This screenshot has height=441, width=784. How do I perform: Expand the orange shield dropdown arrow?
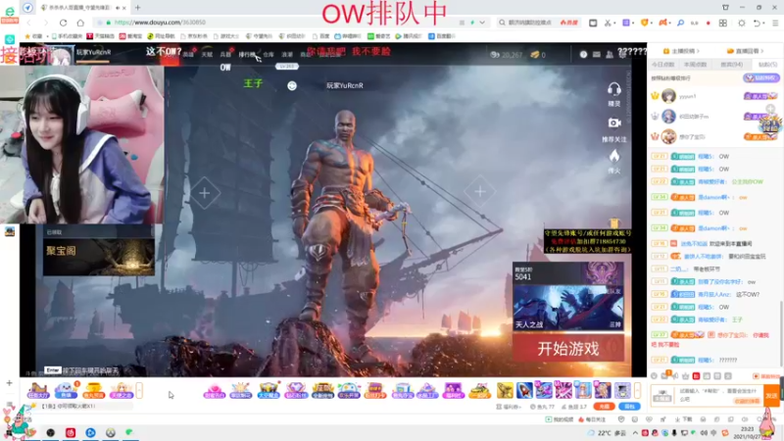coord(652,23)
